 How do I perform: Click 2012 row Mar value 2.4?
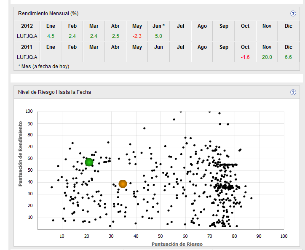pos(94,36)
